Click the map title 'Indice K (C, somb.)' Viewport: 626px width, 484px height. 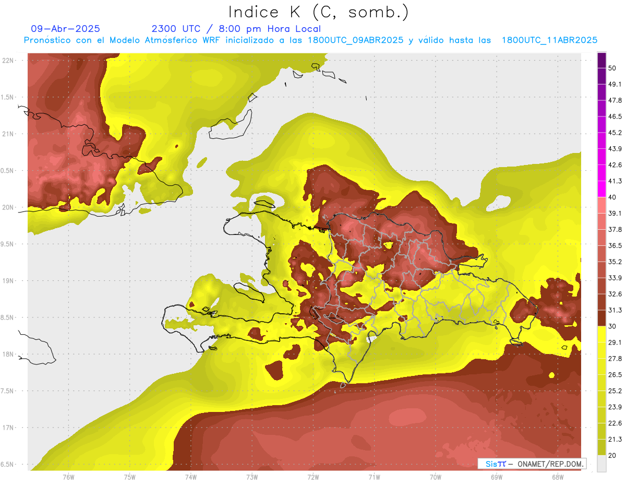[x=318, y=12]
